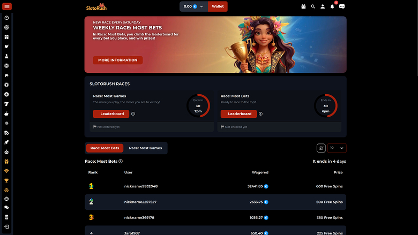Screen dimensions: 418x235
Task: Click the Most Bets countdown ring 3D 6pm
Action: tap(326, 105)
